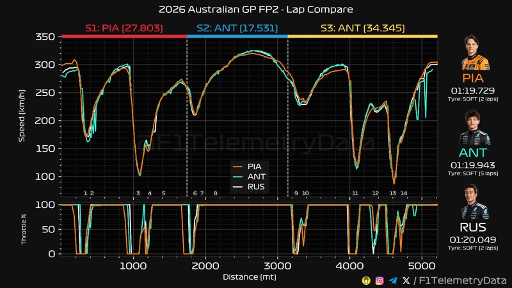Select PIA label in the chart legend

point(254,166)
